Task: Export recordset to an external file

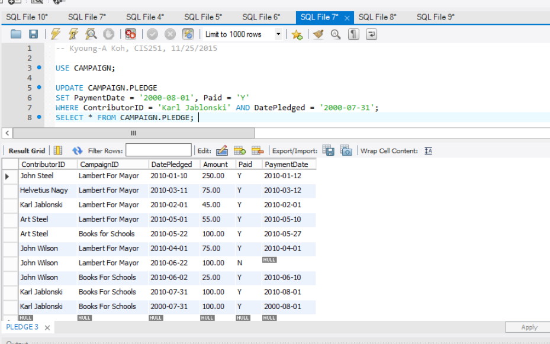Action: [x=329, y=150]
